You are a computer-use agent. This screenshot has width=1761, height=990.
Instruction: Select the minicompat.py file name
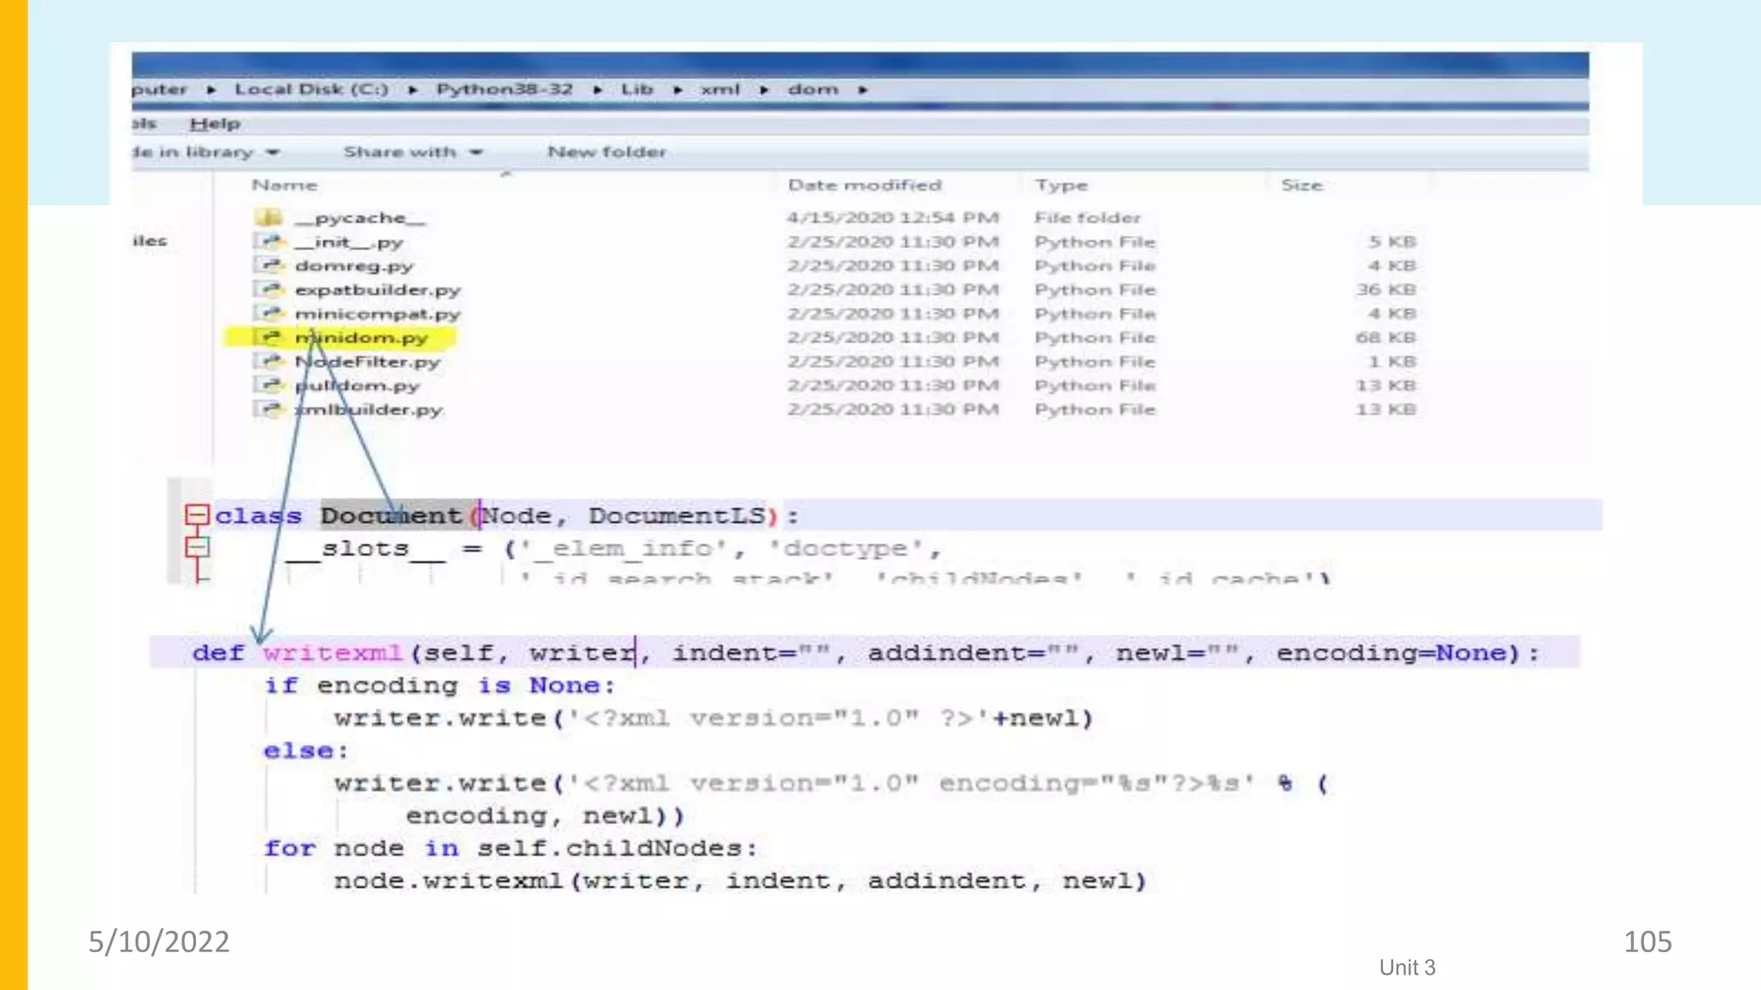coord(377,315)
